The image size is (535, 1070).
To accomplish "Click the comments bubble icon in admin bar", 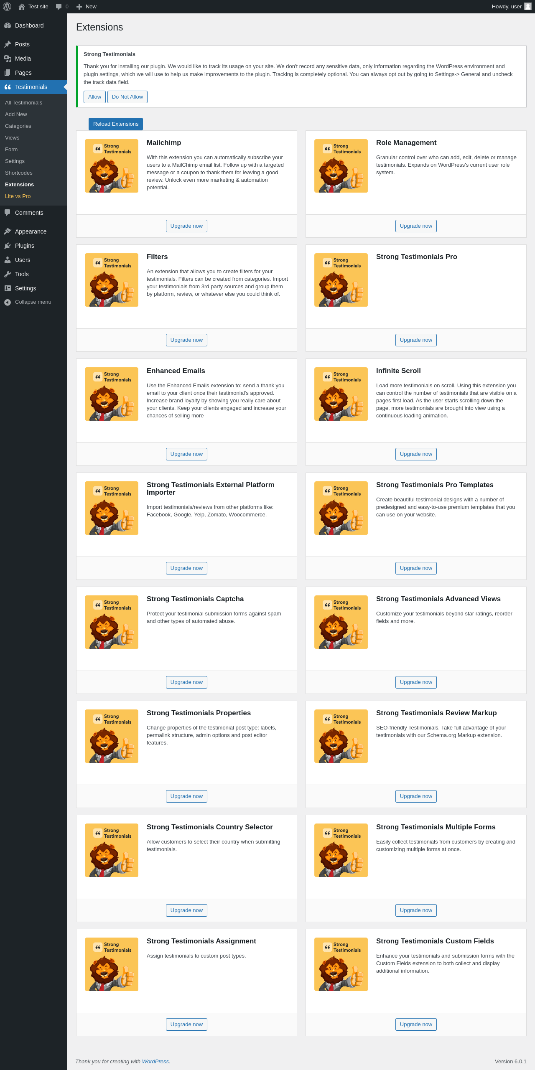I will tap(59, 7).
